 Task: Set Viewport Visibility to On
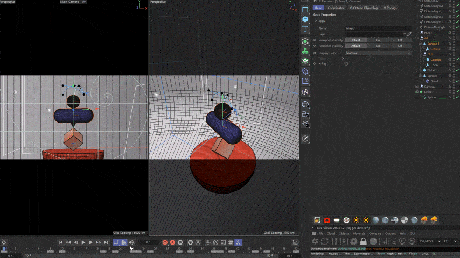(378, 40)
